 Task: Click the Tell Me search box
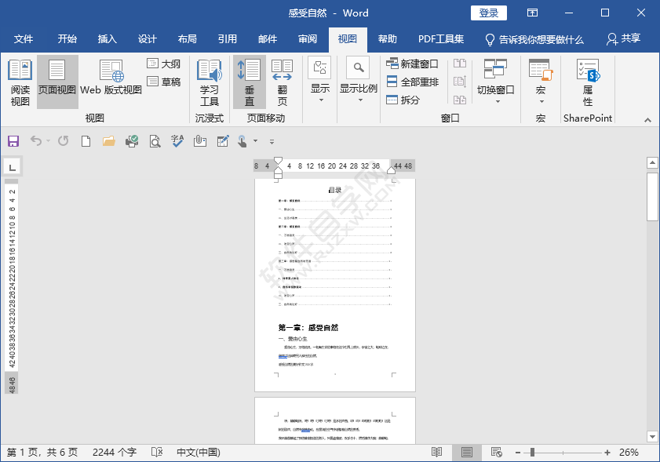pos(534,39)
